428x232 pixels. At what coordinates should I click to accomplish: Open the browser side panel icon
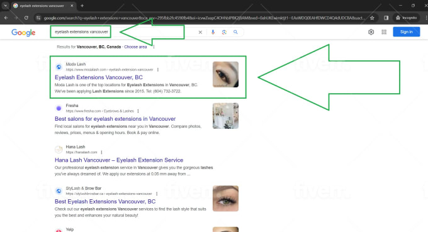[386, 18]
